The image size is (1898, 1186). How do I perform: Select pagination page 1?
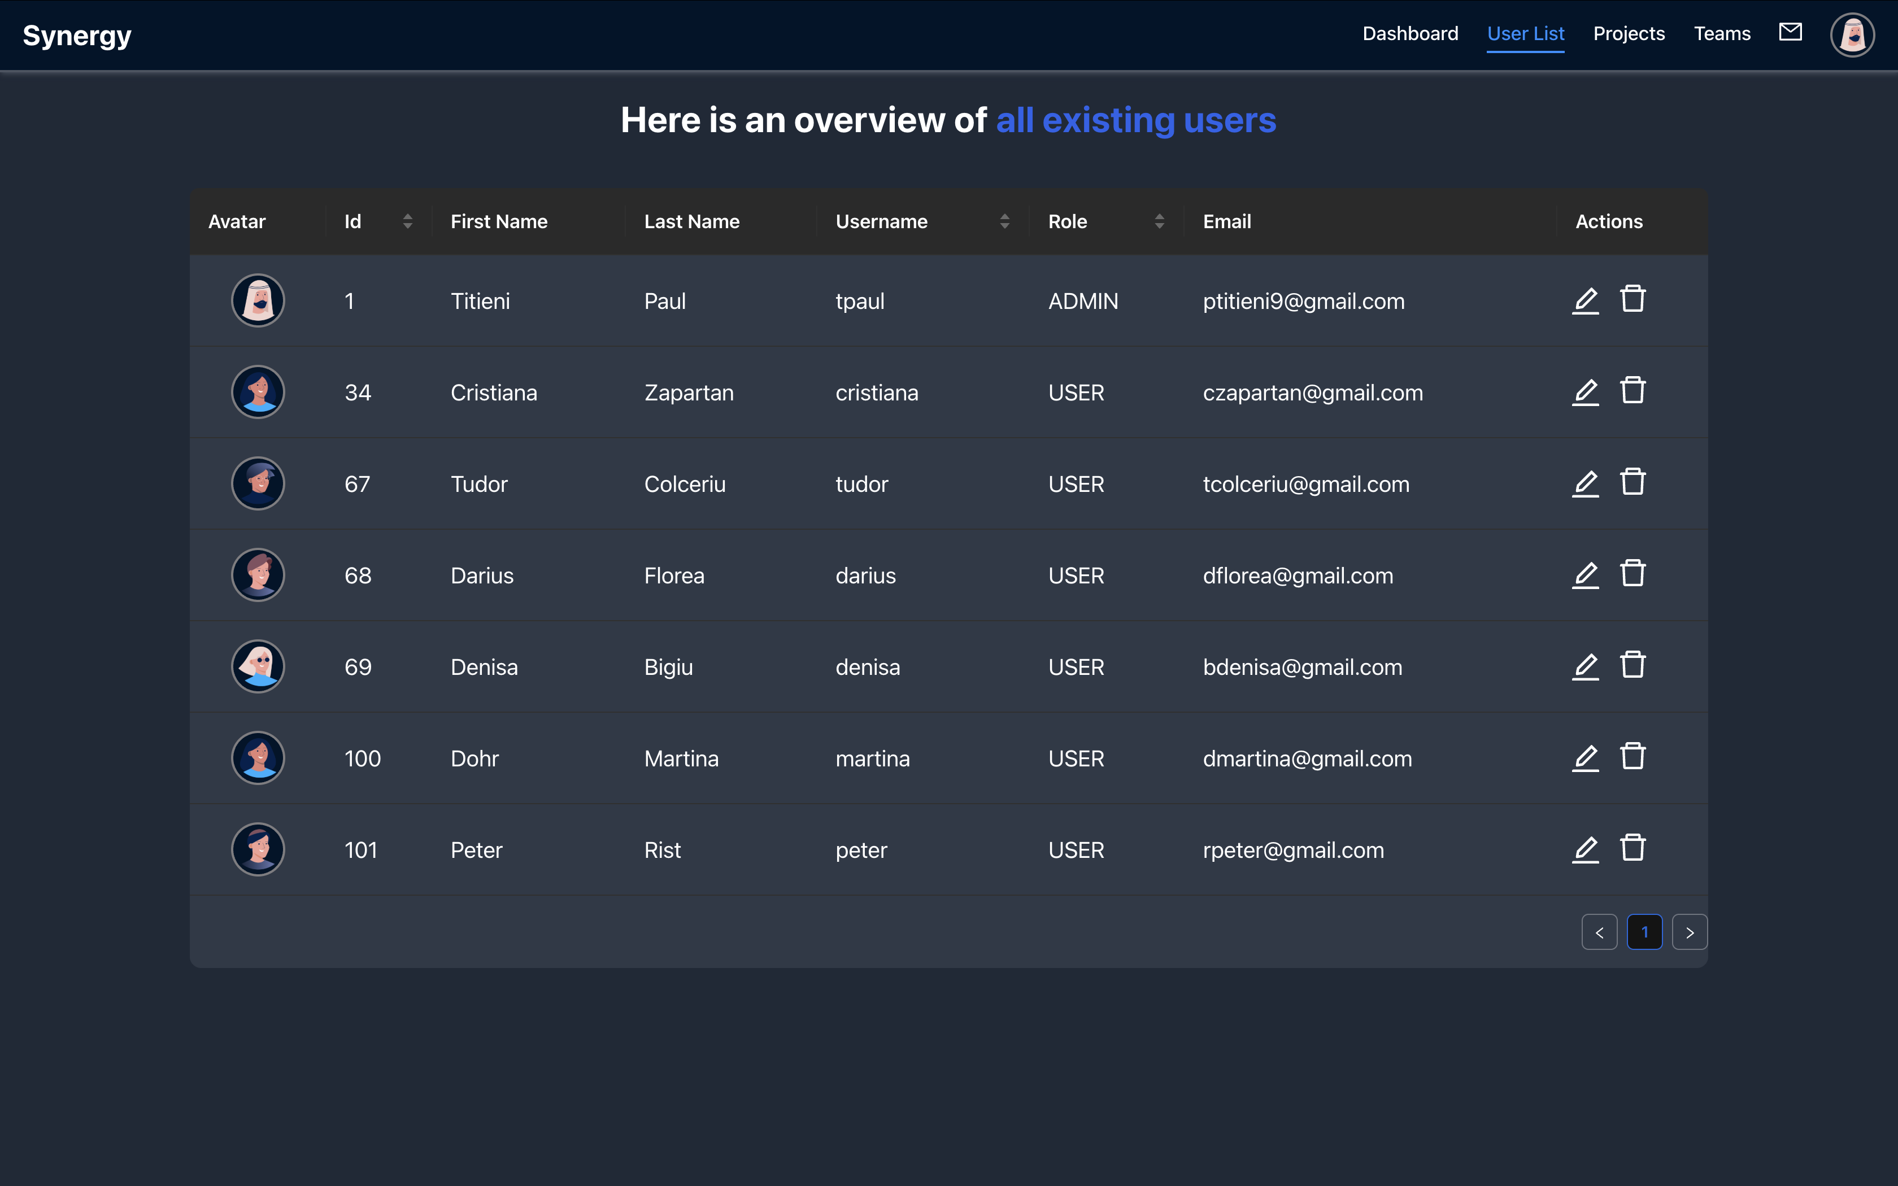tap(1645, 932)
